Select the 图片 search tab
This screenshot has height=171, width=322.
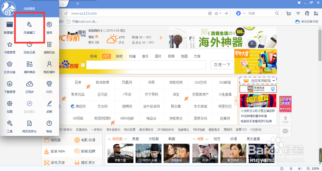158,56
